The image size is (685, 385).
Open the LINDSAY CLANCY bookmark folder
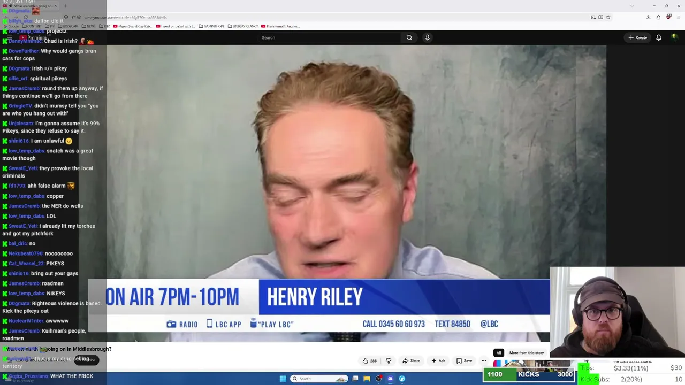pos(243,26)
